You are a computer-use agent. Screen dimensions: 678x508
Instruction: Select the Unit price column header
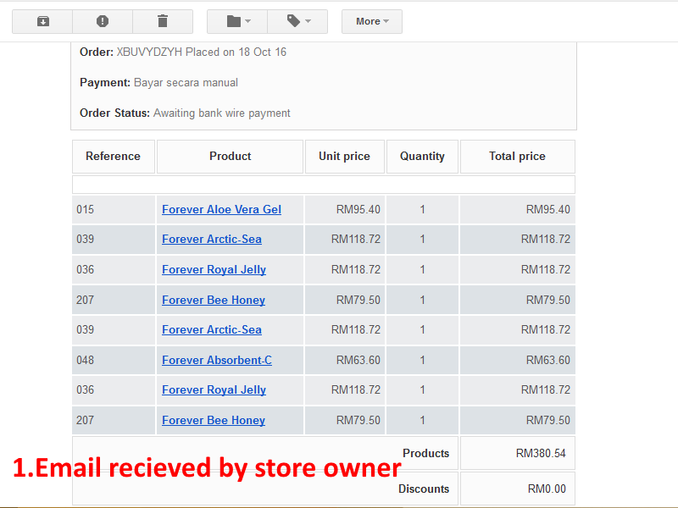(345, 157)
